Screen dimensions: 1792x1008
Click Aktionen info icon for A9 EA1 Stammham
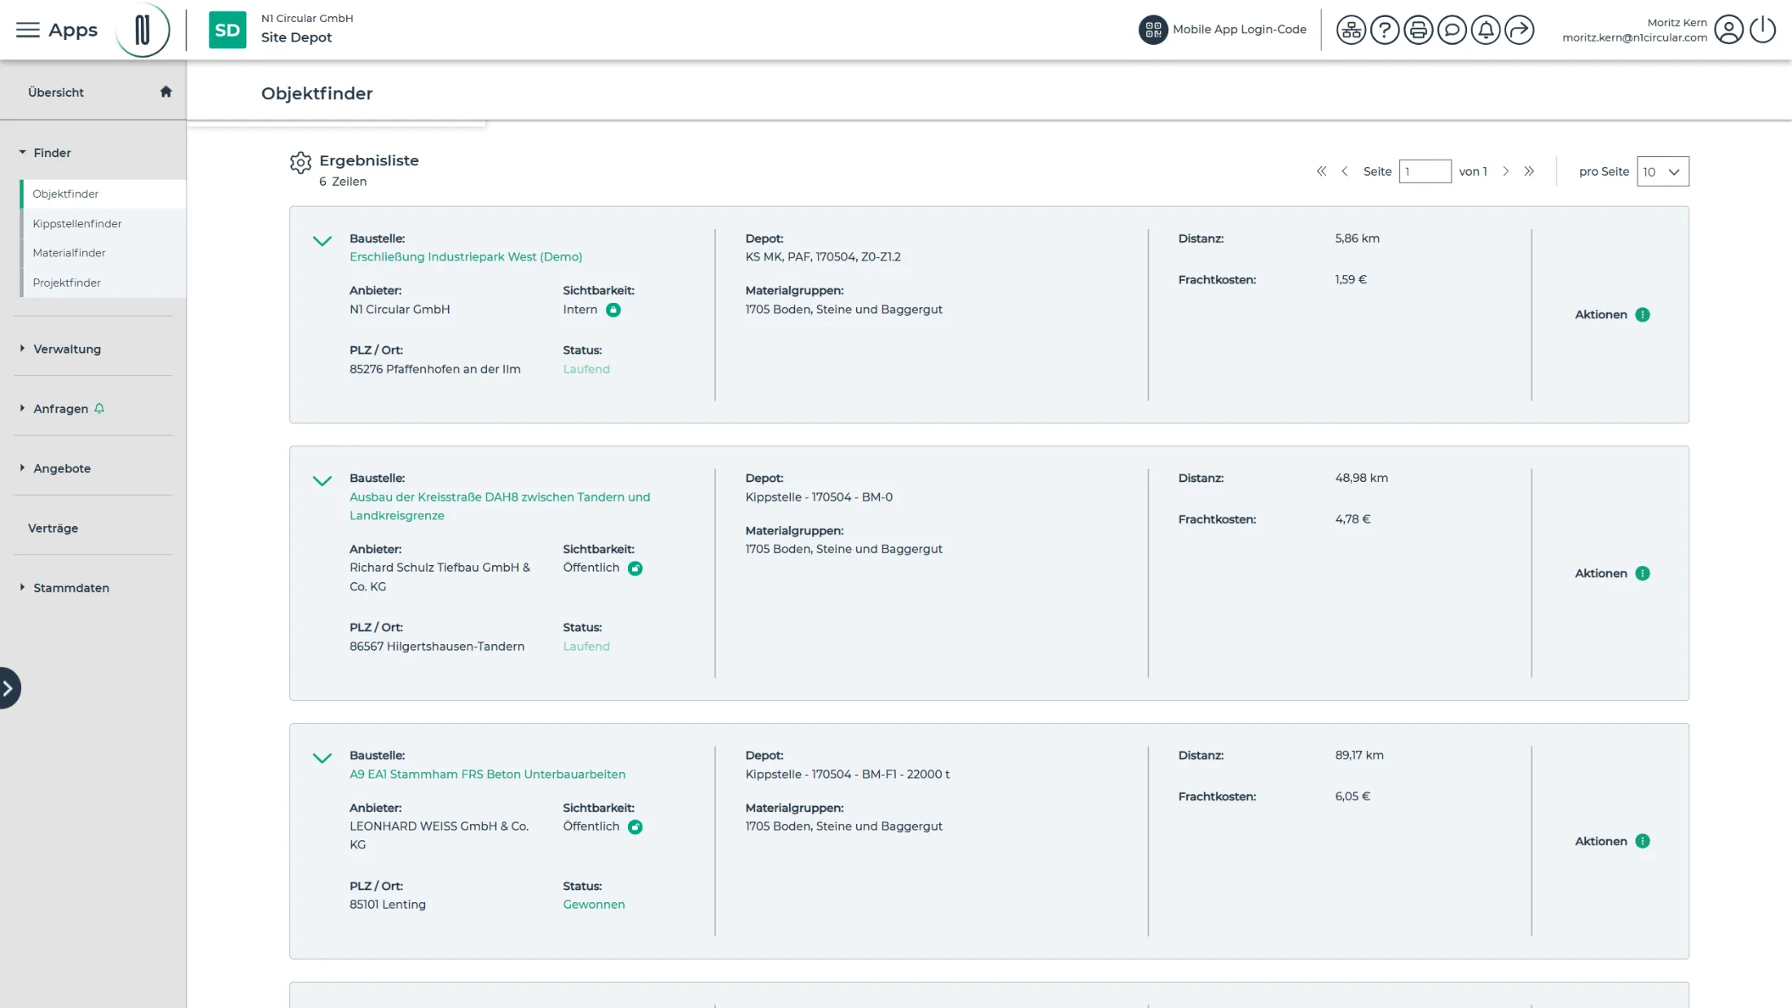pyautogui.click(x=1643, y=841)
